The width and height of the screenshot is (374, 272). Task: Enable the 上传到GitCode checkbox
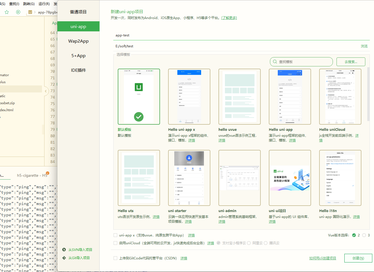coord(115,258)
